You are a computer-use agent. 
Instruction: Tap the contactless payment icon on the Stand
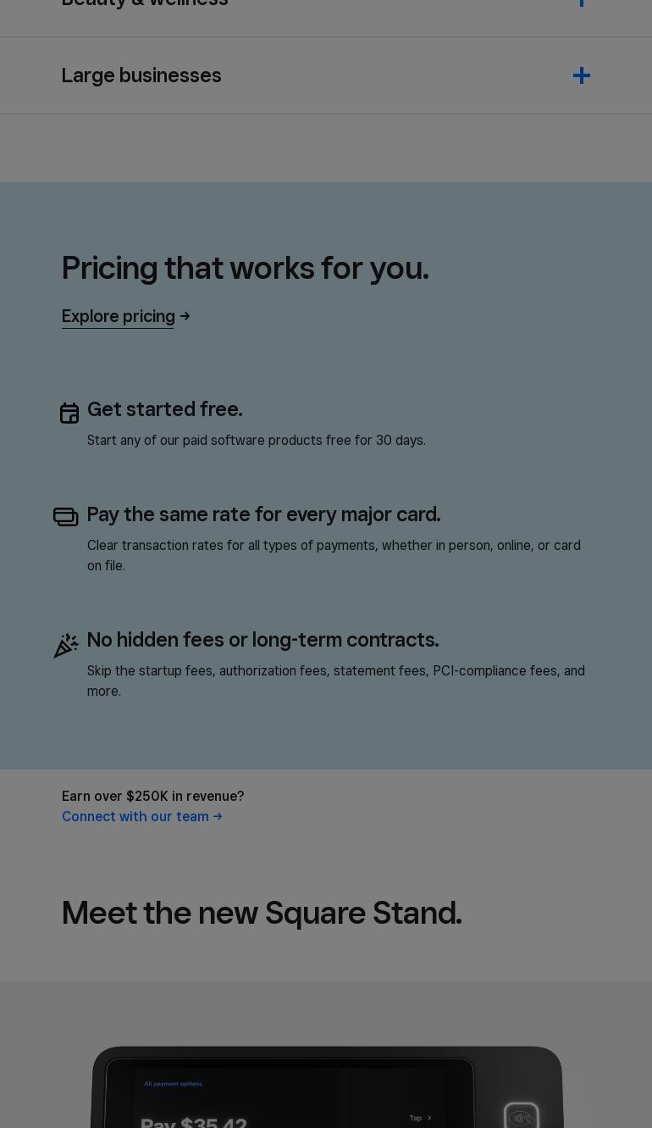pyautogui.click(x=521, y=1117)
